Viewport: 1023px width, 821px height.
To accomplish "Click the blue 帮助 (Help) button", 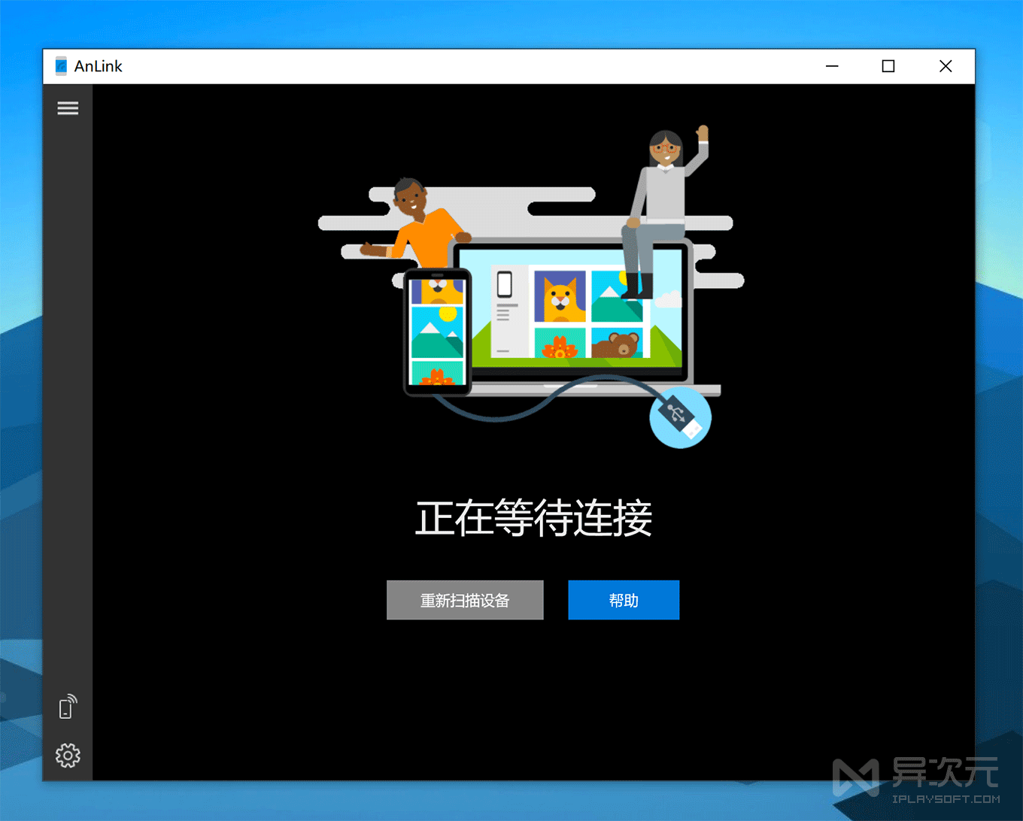I will coord(624,600).
